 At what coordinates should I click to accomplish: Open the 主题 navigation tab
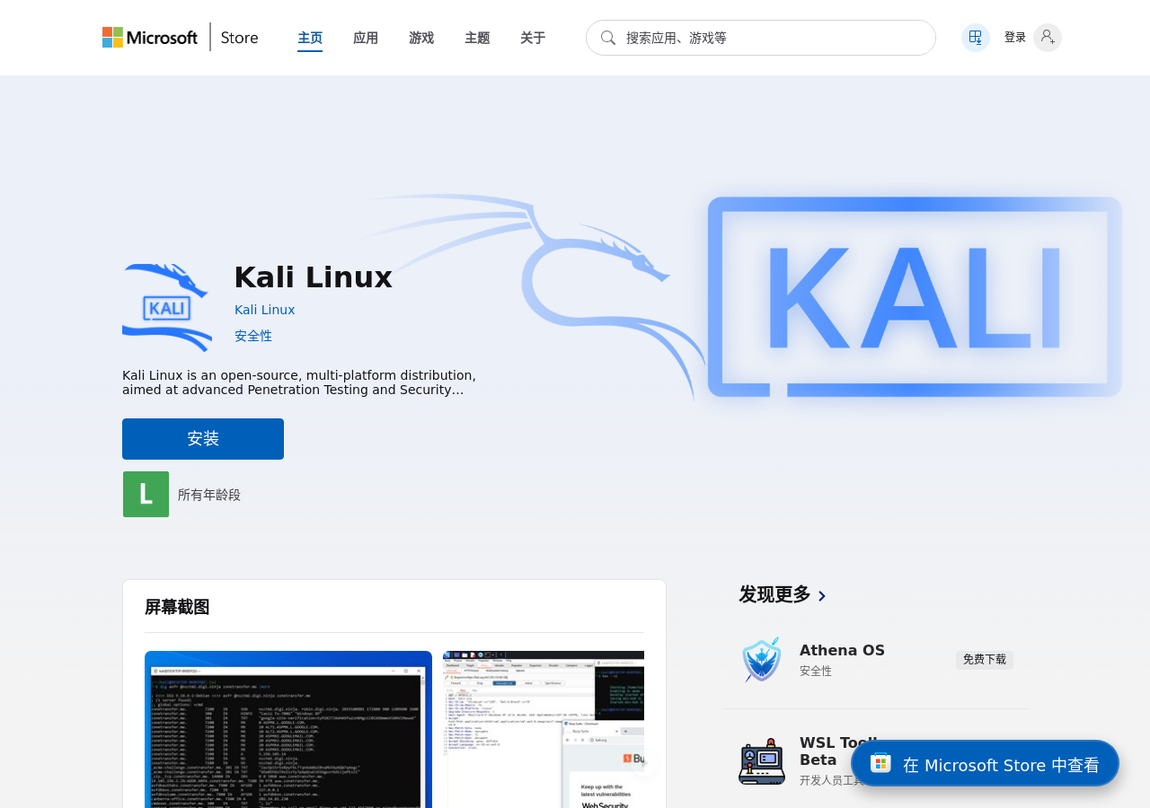(477, 38)
